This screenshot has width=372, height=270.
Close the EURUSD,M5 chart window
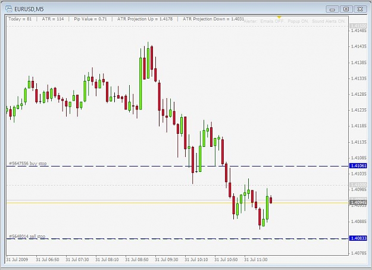(360, 10)
